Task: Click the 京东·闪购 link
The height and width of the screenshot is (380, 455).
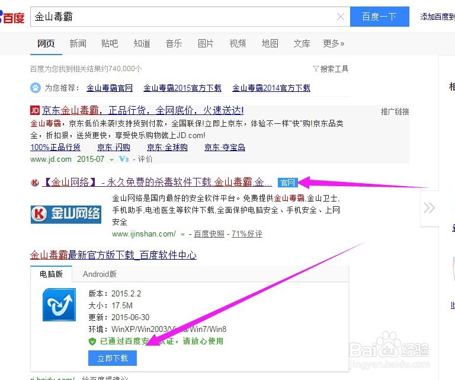Action: pos(114,147)
